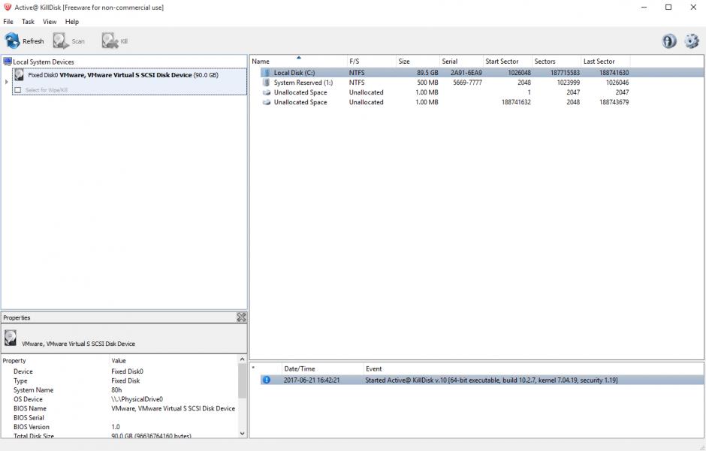Click start sector value 1026048

(x=519, y=72)
